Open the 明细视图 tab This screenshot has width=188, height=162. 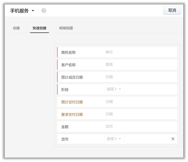(x=66, y=28)
